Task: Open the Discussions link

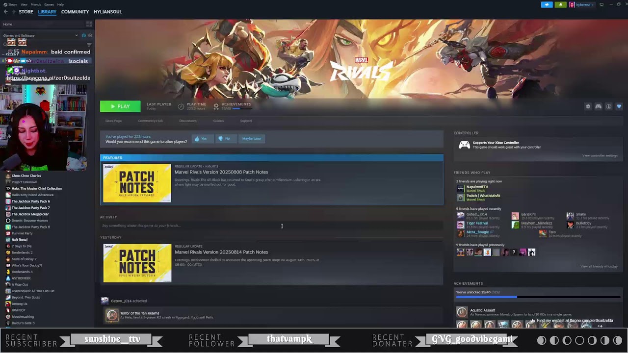Action: pyautogui.click(x=188, y=121)
